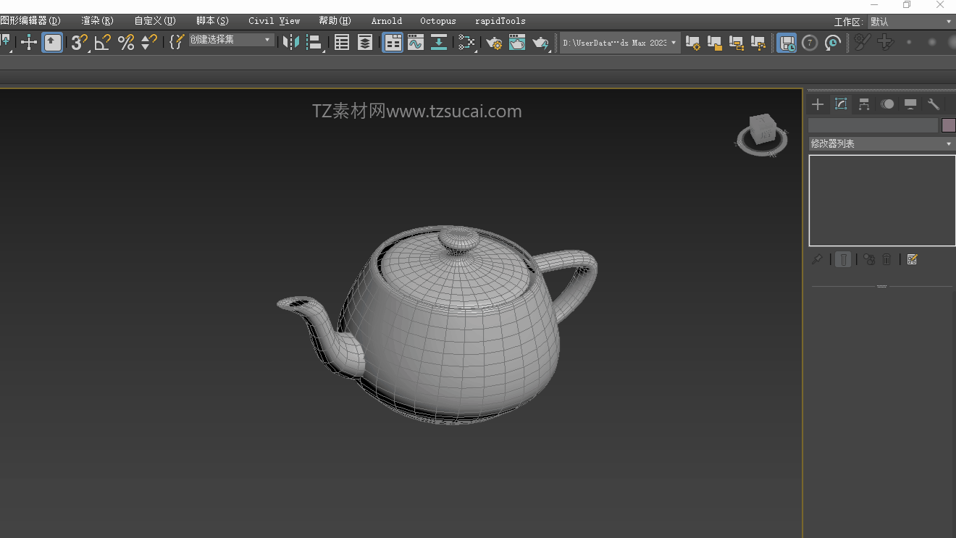Screen dimensions: 956x538
Task: Open the 创建选择集 selection set dropdown
Action: tap(232, 40)
